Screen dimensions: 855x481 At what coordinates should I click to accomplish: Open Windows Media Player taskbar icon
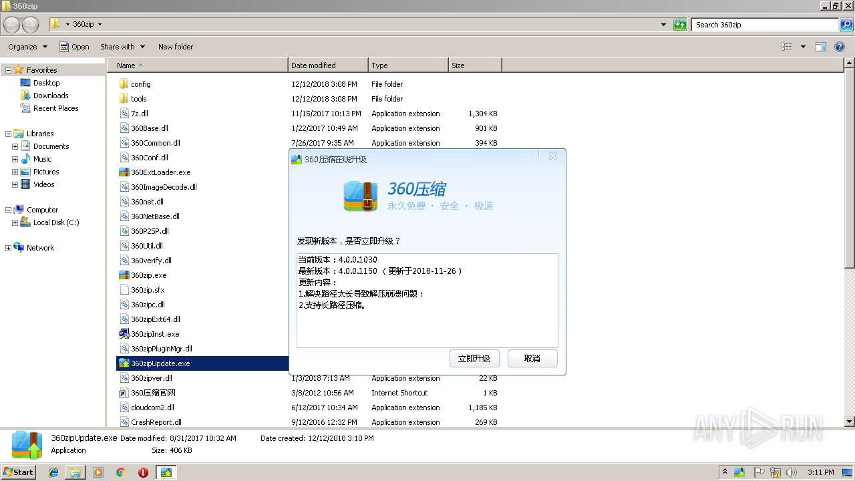click(x=98, y=472)
